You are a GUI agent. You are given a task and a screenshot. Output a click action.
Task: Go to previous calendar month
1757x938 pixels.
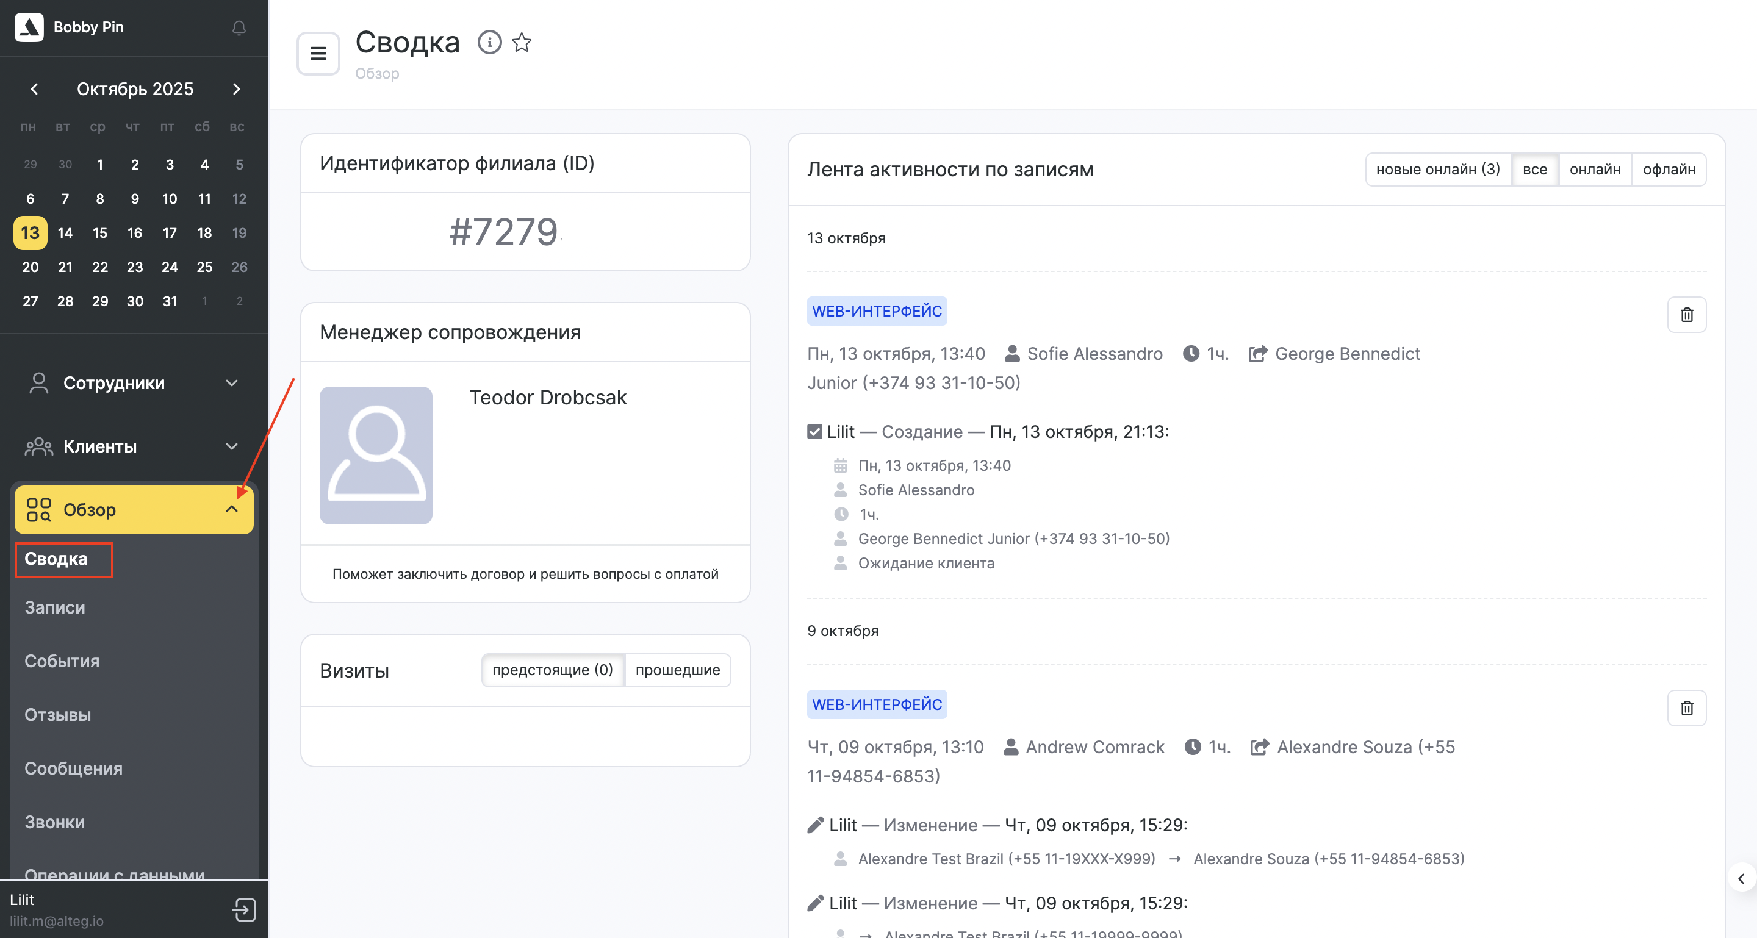(34, 89)
